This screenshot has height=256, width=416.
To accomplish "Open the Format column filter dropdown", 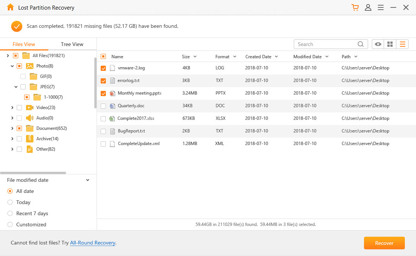I will coord(234,57).
